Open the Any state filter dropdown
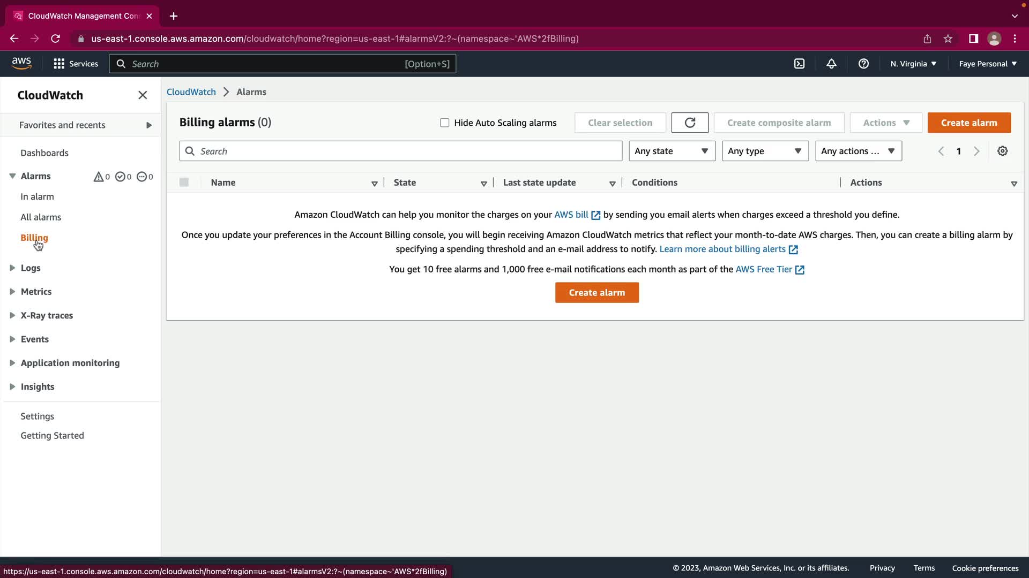1029x578 pixels. pos(672,151)
